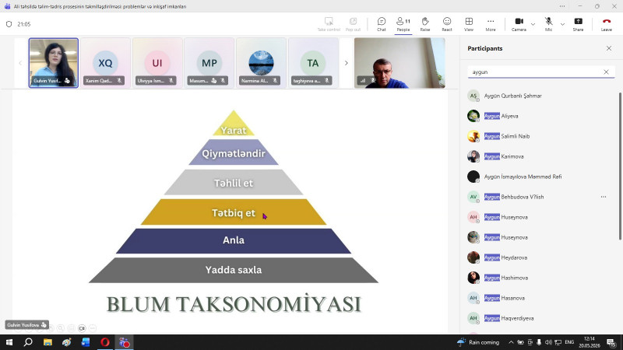Open the Windows Start menu

[9, 342]
